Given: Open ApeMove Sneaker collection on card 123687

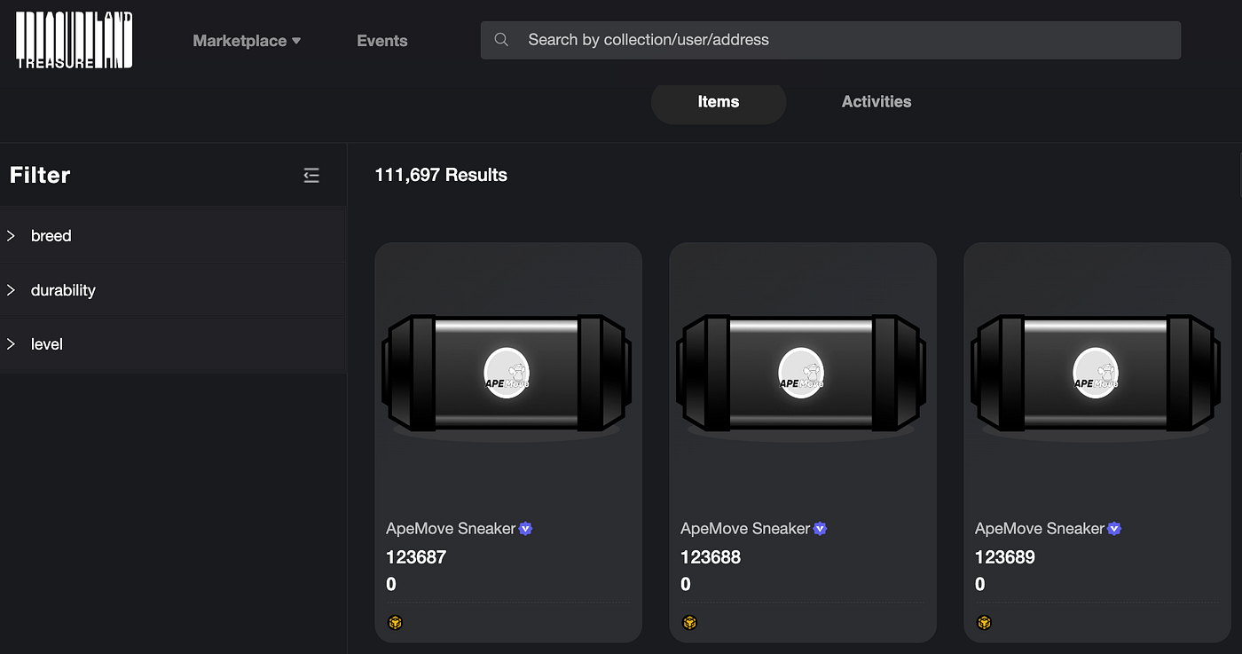Looking at the screenshot, I should click(451, 528).
